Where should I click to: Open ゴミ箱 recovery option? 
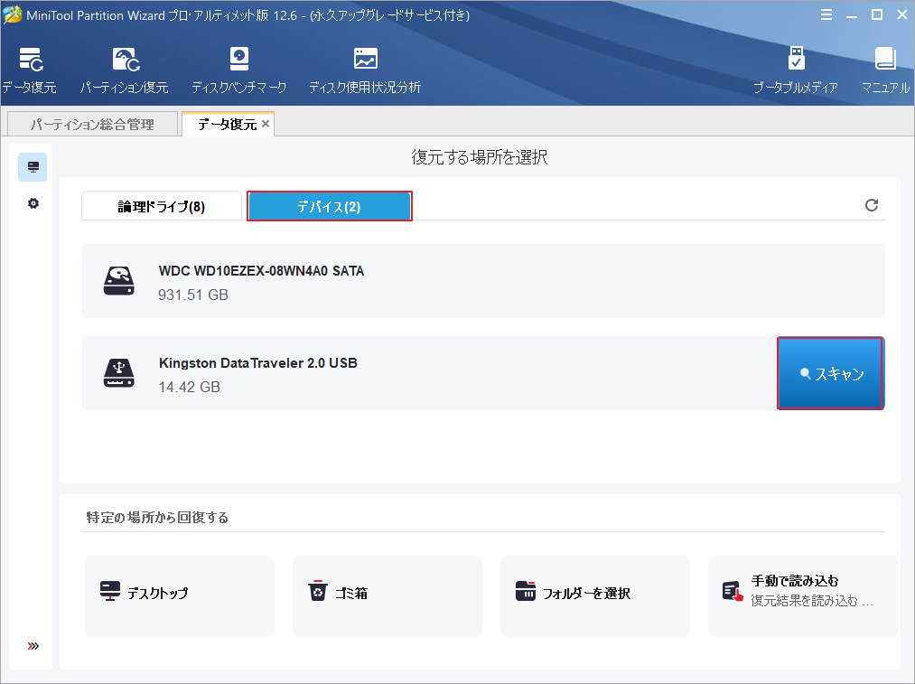tap(387, 595)
